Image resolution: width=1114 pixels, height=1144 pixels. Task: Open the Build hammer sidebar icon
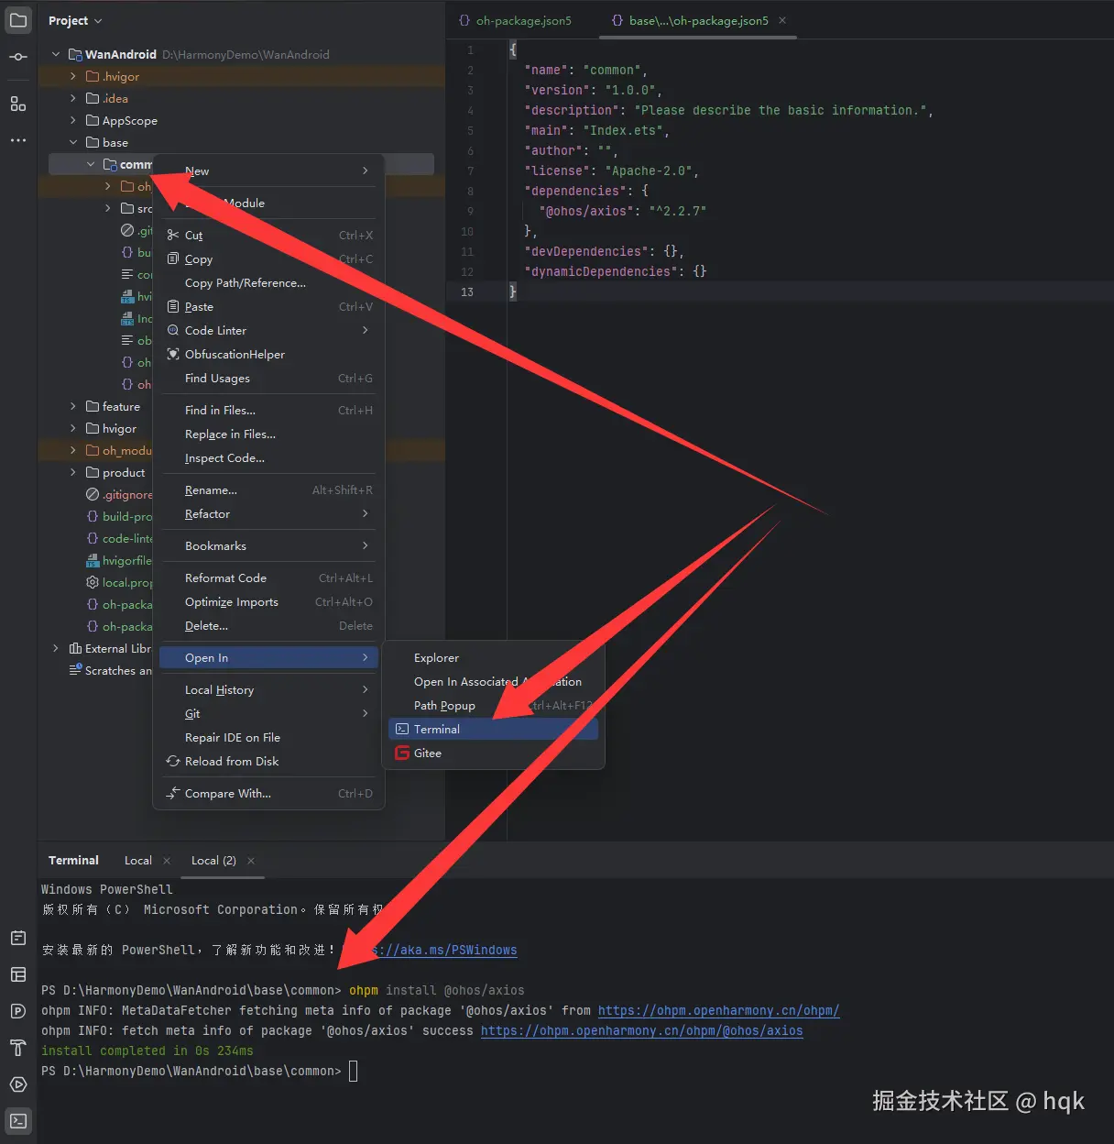tap(18, 1048)
